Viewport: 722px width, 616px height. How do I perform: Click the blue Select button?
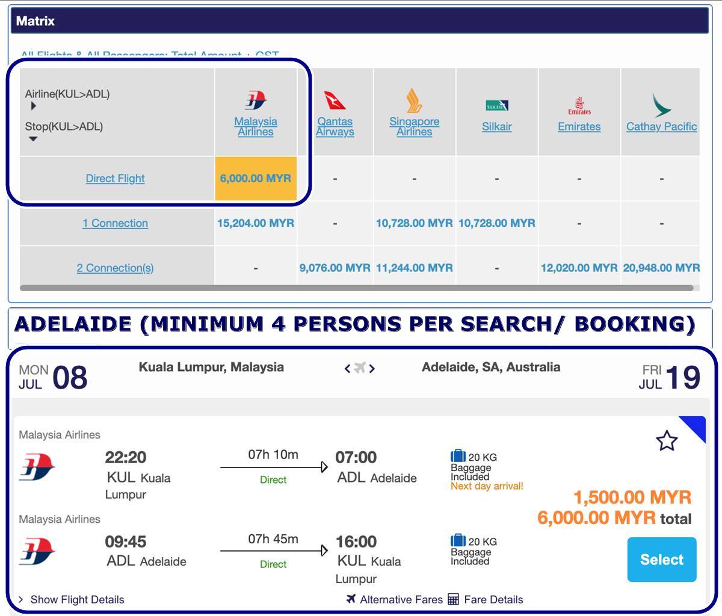coord(662,559)
